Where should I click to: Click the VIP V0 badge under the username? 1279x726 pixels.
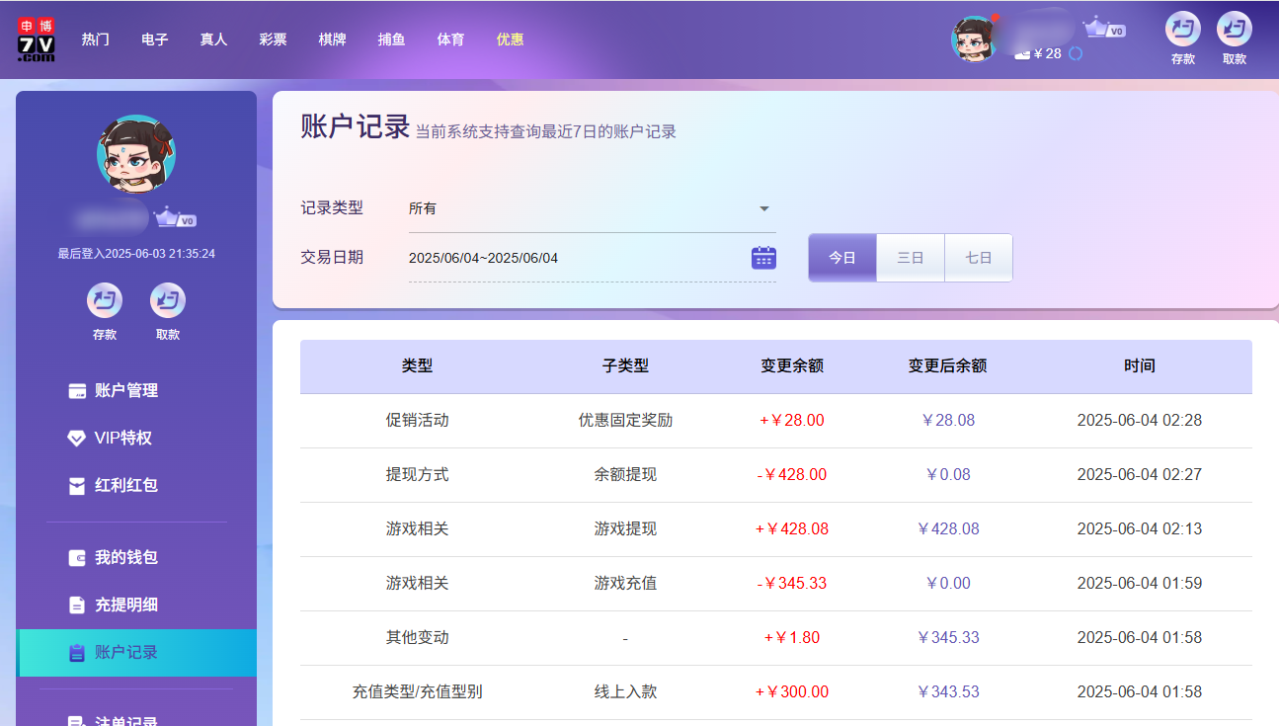pos(173,218)
